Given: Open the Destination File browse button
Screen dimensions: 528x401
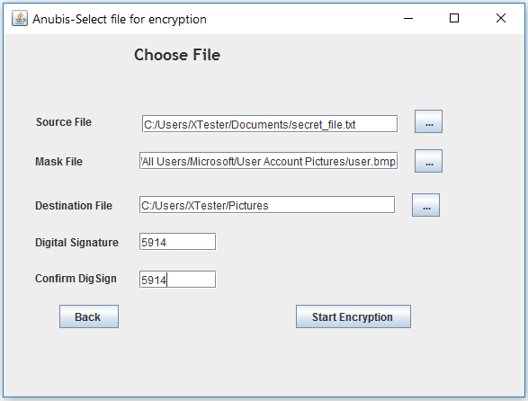Looking at the screenshot, I should point(425,205).
